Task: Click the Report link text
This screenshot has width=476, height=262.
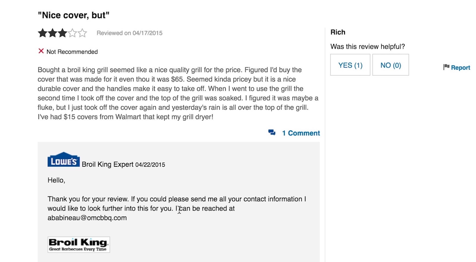Action: pos(461,68)
